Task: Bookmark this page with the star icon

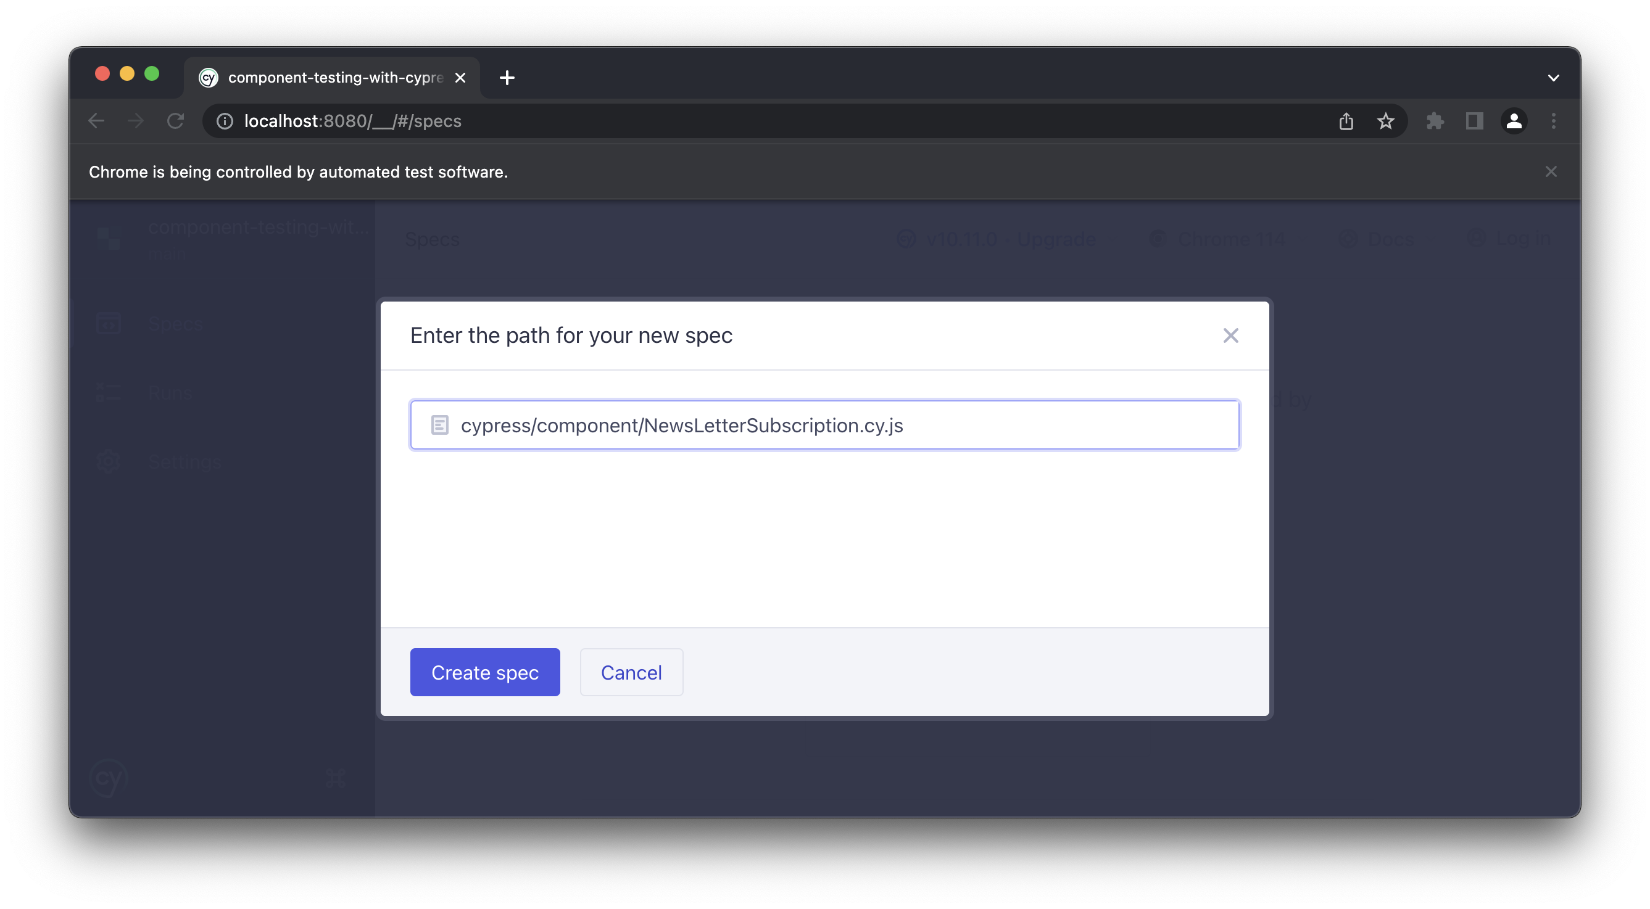Action: [1385, 121]
